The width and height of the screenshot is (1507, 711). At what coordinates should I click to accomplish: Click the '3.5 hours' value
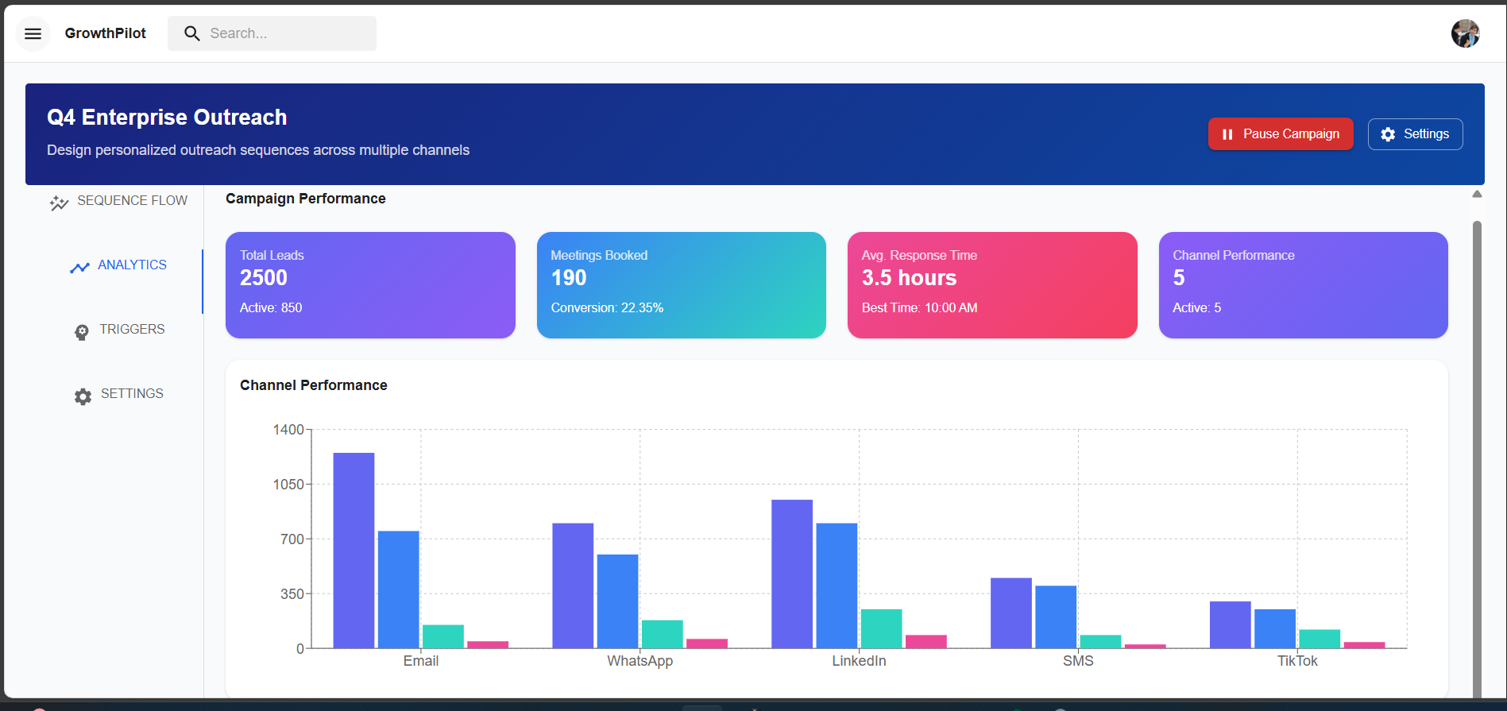909,278
